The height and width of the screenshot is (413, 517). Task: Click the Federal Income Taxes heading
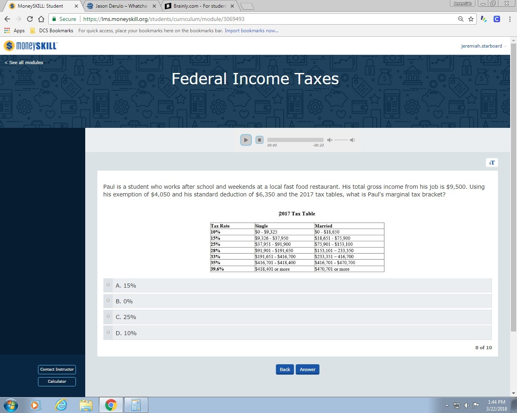255,79
